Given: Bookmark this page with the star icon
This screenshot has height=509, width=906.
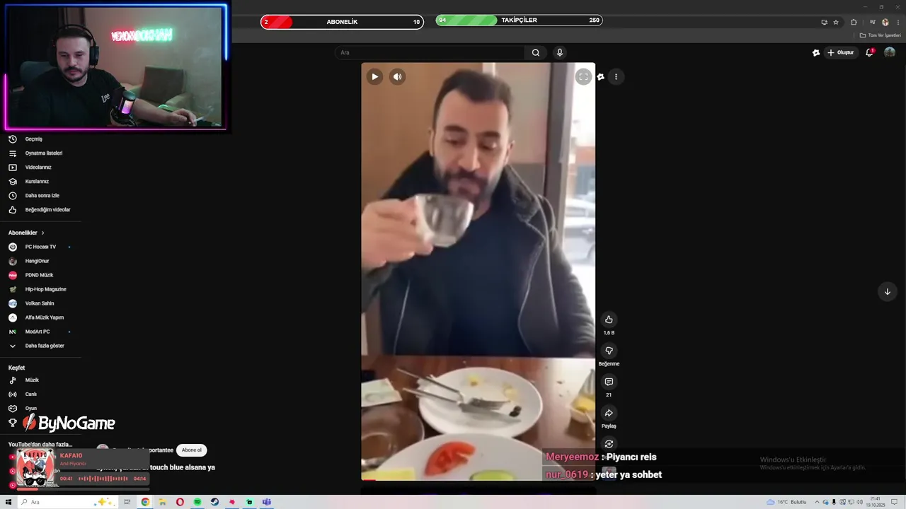Looking at the screenshot, I should click(x=836, y=22).
